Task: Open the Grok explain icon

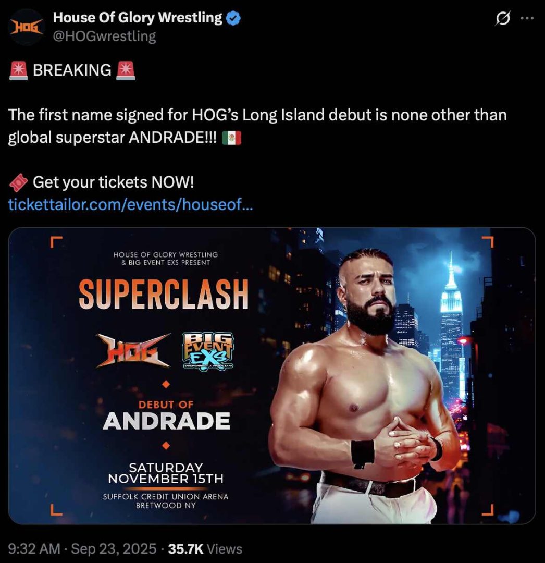Action: tap(503, 18)
